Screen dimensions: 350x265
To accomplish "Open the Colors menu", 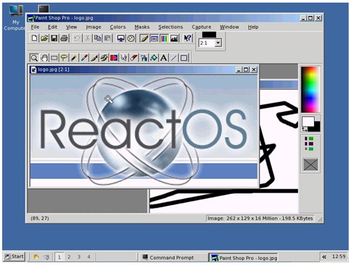I will 118,27.
